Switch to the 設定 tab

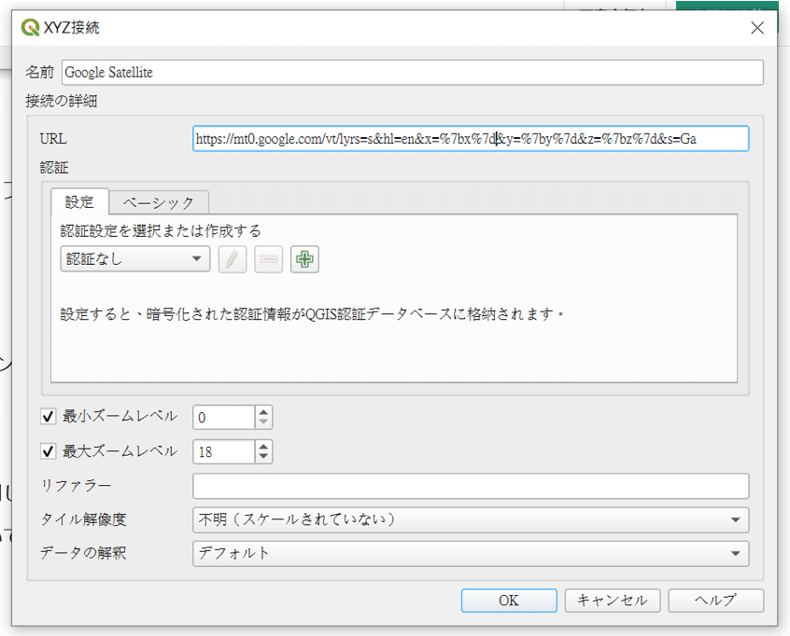click(x=79, y=202)
